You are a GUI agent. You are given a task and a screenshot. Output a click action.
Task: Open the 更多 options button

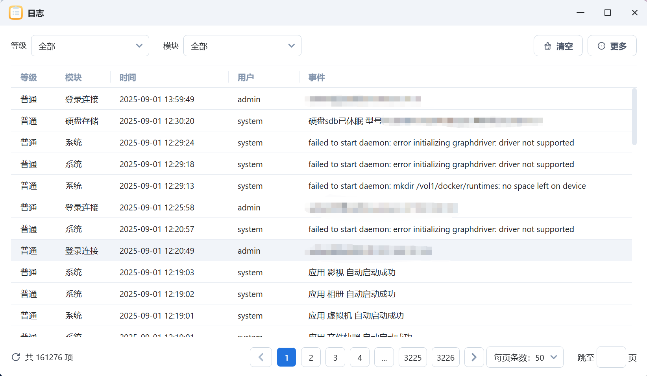(x=612, y=46)
